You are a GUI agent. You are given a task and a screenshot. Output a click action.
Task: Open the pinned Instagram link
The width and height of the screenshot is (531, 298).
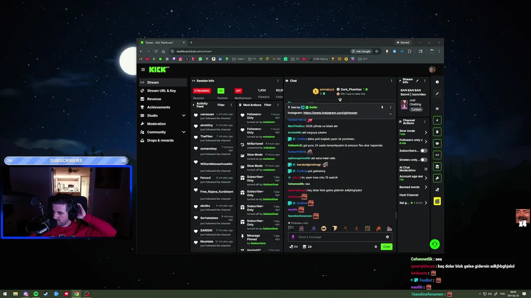tap(330, 113)
